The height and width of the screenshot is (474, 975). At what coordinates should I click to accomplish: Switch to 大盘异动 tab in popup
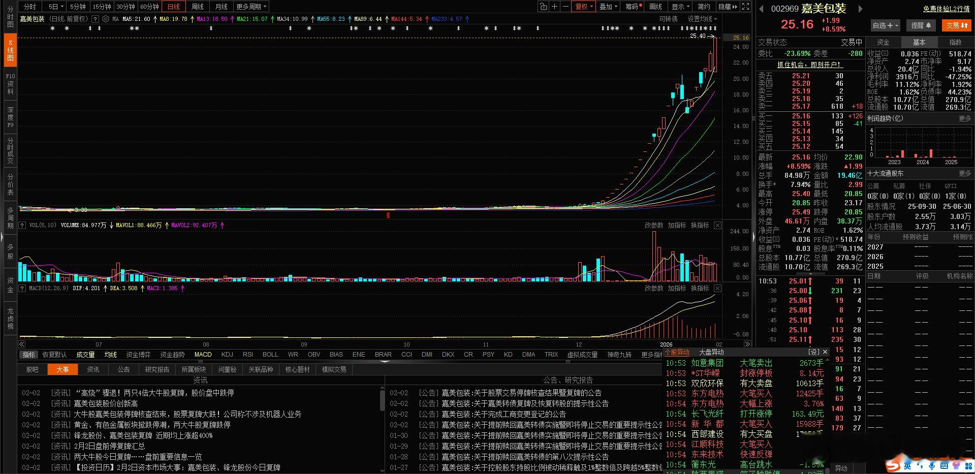coord(711,352)
